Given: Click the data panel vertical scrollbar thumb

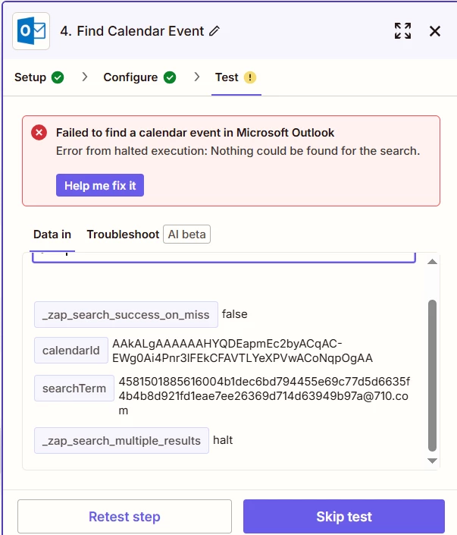Looking at the screenshot, I should pyautogui.click(x=432, y=376).
